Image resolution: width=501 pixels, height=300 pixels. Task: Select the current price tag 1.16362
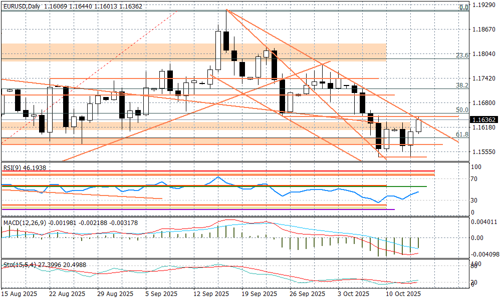(x=484, y=120)
